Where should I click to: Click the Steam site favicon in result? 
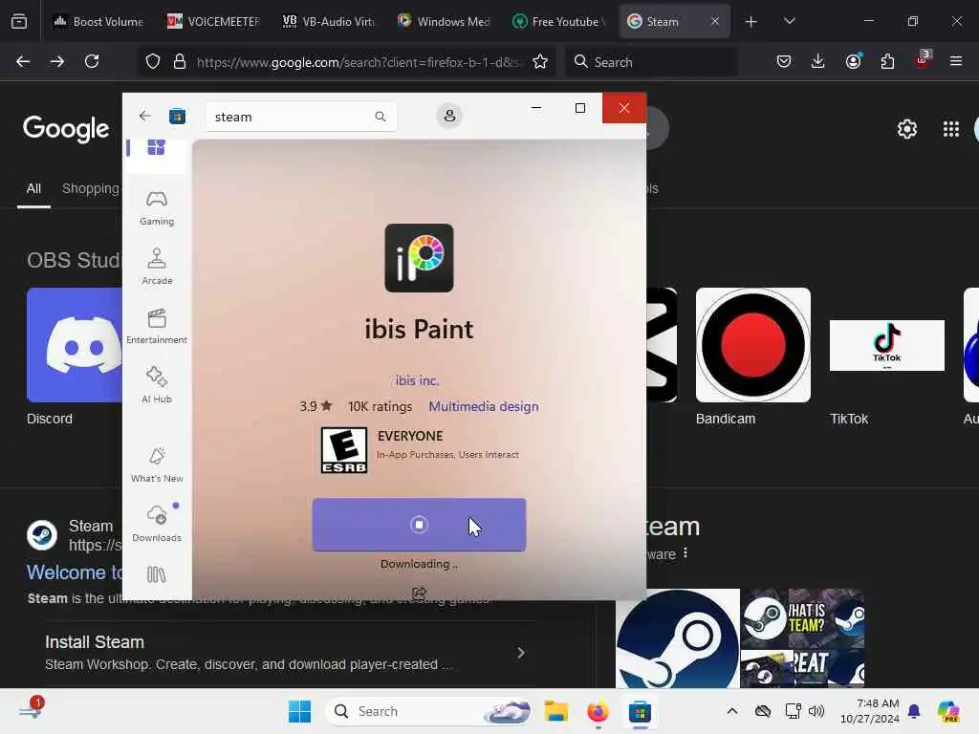point(42,535)
